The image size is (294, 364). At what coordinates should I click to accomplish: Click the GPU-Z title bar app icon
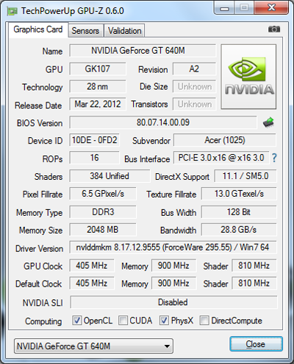click(x=12, y=11)
